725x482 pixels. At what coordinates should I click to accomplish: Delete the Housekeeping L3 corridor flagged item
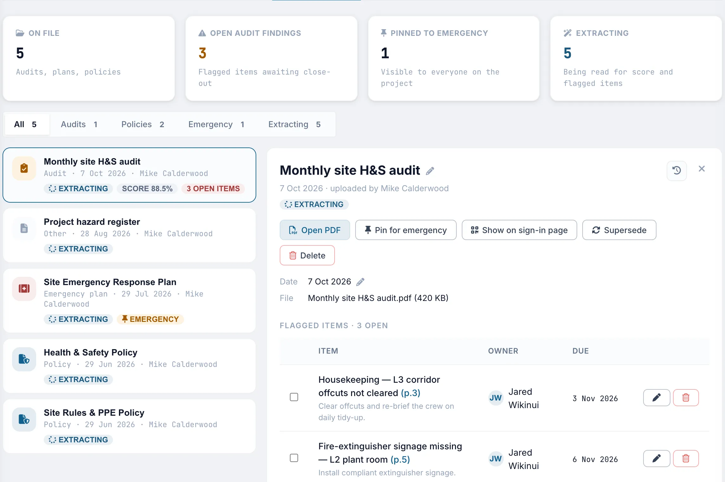(686, 398)
